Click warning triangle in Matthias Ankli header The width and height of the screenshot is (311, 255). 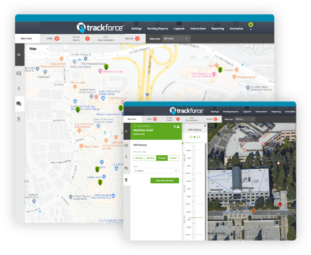(178, 127)
